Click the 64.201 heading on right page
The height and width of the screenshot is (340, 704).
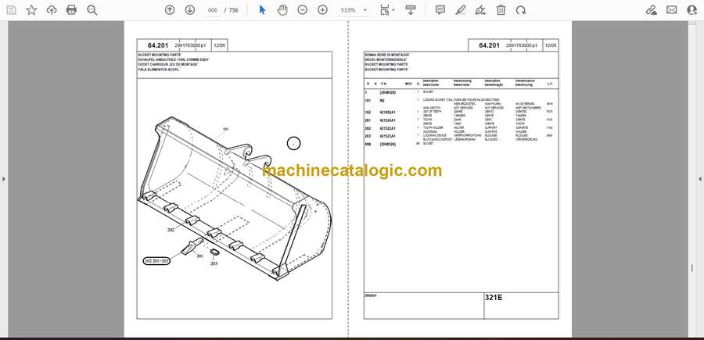(489, 45)
